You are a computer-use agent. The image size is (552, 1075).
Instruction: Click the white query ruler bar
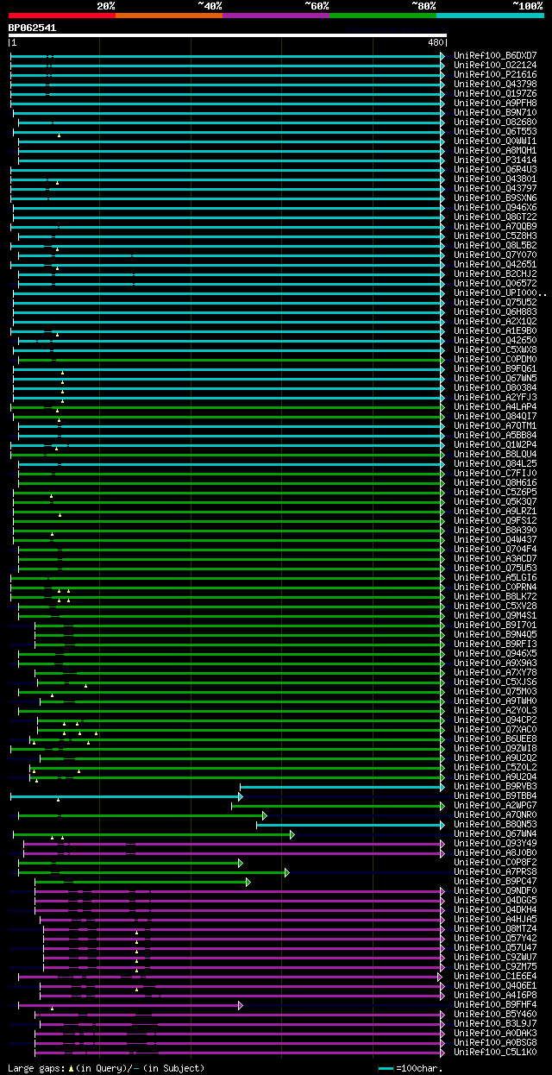[228, 35]
